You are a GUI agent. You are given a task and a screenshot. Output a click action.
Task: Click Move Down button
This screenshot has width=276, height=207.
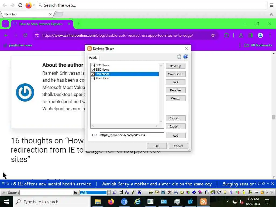175,74
